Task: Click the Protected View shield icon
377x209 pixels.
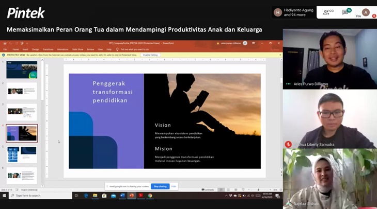Action: click(4, 55)
